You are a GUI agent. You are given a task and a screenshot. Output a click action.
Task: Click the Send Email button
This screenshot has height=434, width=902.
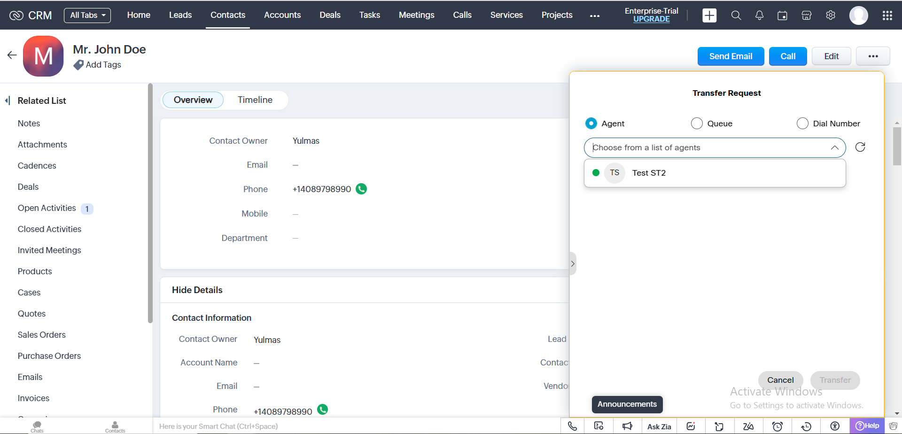pyautogui.click(x=731, y=56)
